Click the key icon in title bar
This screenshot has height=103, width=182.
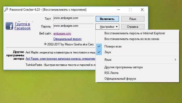(x=6, y=10)
